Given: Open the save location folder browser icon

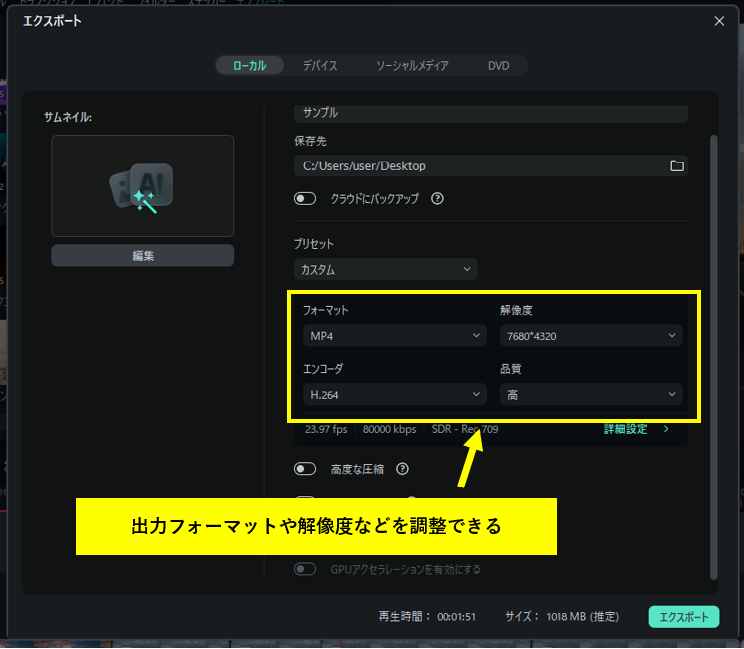Looking at the screenshot, I should 677,166.
